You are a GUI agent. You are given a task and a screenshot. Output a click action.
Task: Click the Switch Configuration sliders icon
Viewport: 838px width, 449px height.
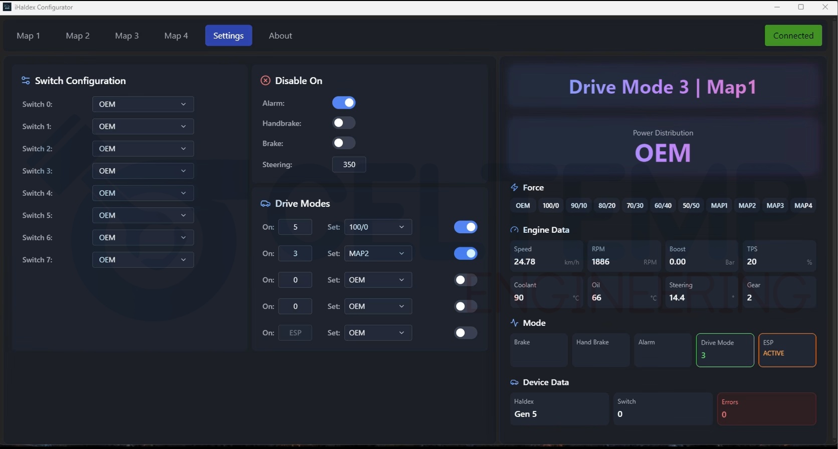(26, 81)
